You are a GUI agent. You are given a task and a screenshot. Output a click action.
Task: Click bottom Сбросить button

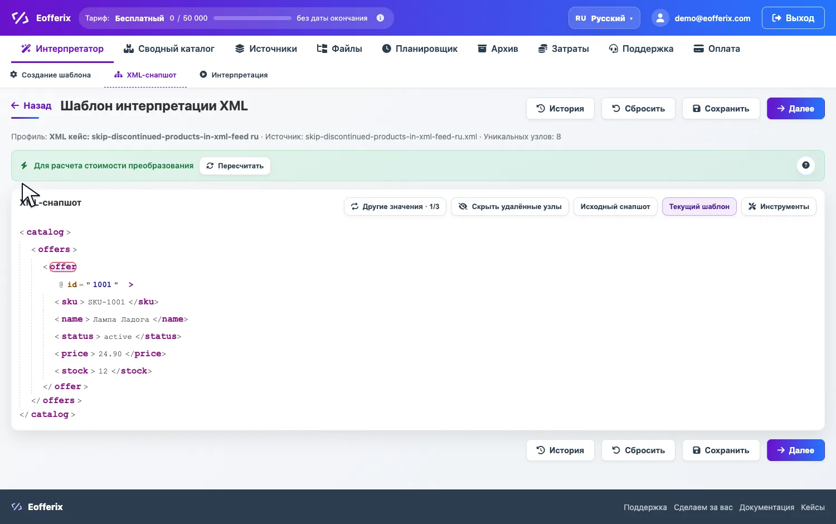point(638,450)
